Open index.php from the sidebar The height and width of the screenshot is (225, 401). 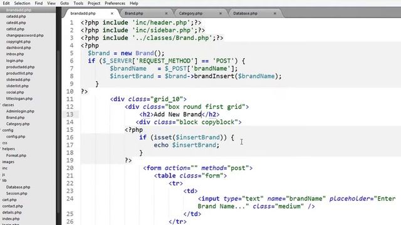pos(11,219)
